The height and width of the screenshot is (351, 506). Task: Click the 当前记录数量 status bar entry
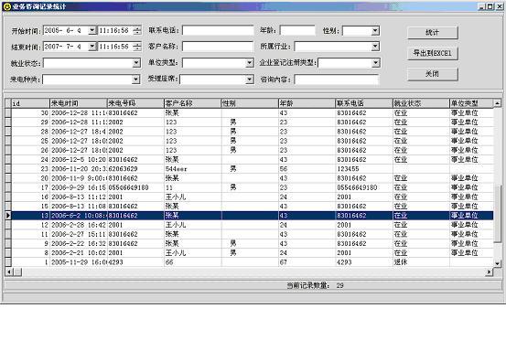coord(316,285)
